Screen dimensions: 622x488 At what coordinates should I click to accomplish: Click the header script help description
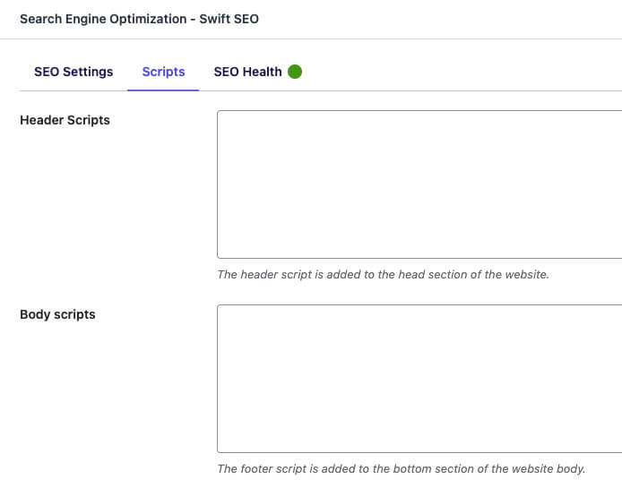point(384,274)
